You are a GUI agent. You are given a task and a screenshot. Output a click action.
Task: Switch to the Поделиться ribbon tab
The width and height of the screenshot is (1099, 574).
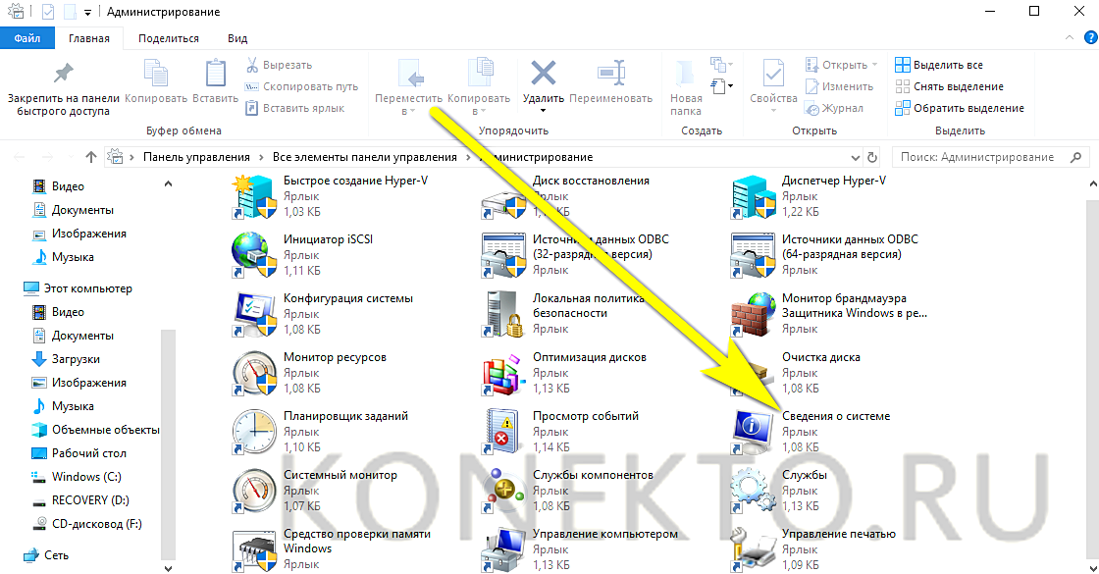[x=168, y=38]
